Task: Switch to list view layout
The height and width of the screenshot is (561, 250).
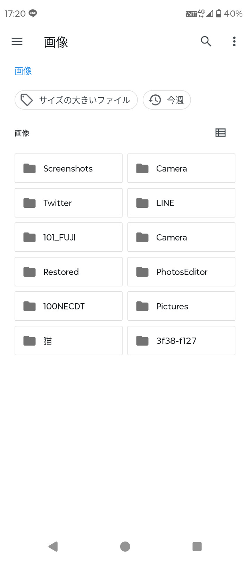Action: coord(220,133)
